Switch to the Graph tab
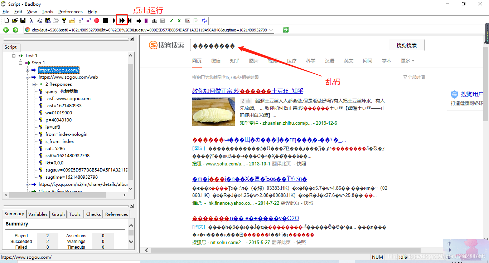Screen dimensions: 489x263 click(58, 214)
